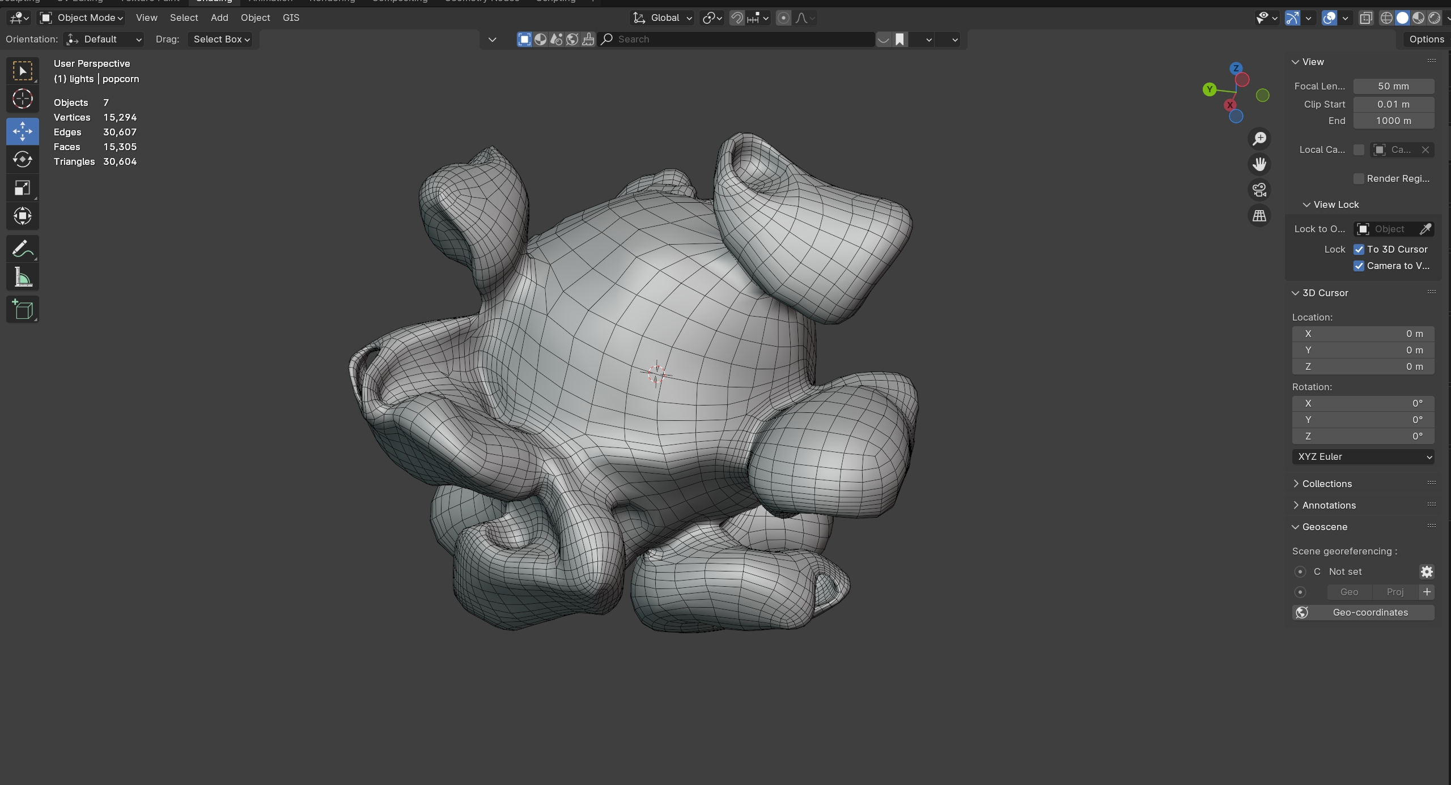Toggle camera view icon in viewport
This screenshot has width=1451, height=785.
click(x=1259, y=190)
